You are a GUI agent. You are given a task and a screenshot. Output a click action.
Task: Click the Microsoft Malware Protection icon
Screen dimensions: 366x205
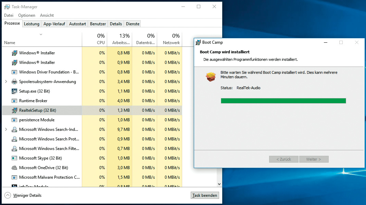pos(14,177)
